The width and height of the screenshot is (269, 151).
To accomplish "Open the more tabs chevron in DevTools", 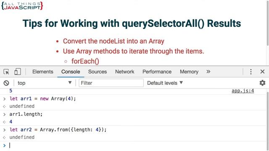I will (x=208, y=72).
